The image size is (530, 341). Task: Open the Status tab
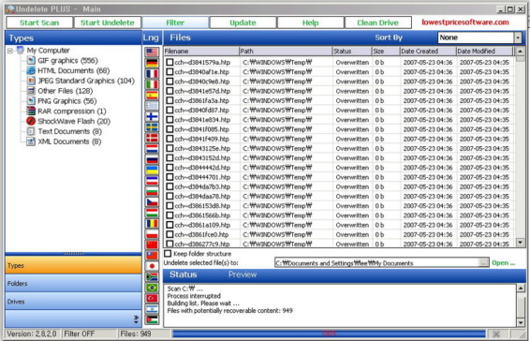(x=183, y=274)
